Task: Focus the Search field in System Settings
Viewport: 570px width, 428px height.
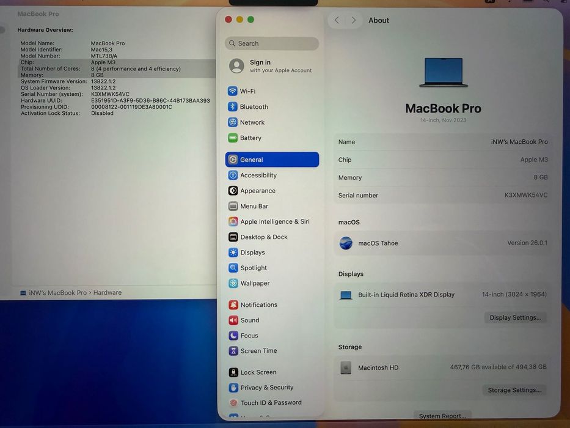Action: 271,43
